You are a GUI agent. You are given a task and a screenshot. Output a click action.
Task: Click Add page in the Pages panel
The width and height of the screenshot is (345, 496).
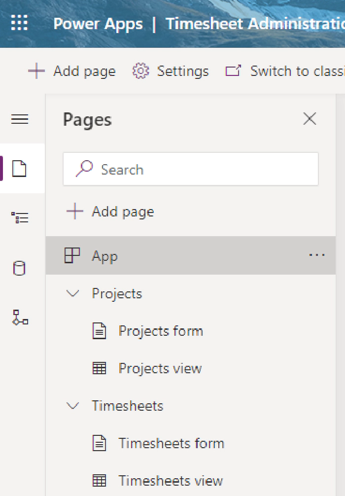click(110, 212)
